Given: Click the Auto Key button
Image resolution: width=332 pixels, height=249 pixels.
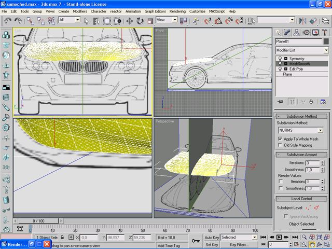Looking at the screenshot, I should (x=212, y=238).
